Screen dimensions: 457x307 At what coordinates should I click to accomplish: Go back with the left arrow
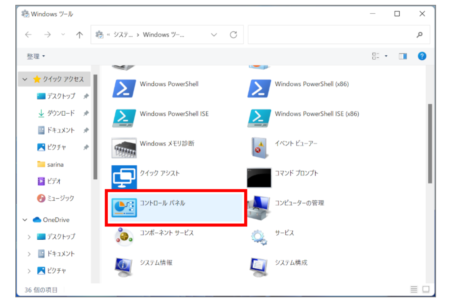28,35
